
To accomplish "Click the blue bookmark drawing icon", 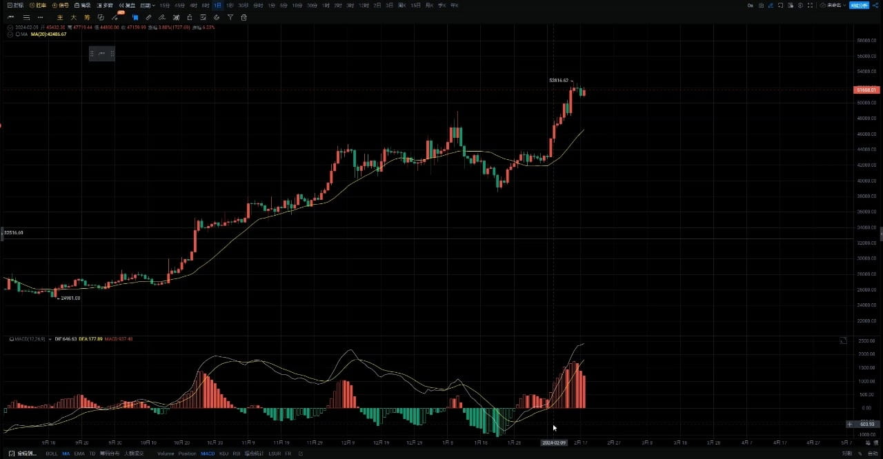I will coord(135,17).
